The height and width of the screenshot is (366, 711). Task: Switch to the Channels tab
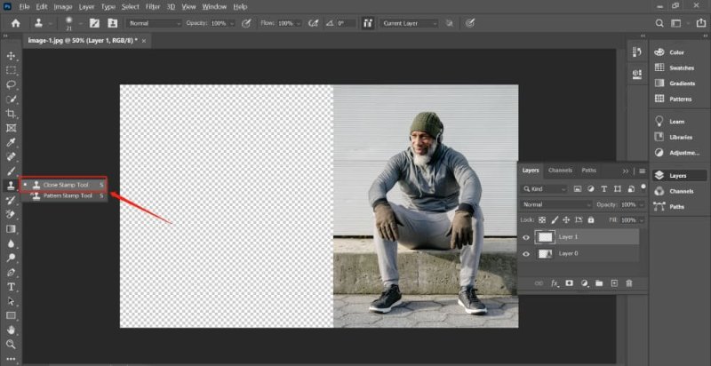tap(560, 171)
